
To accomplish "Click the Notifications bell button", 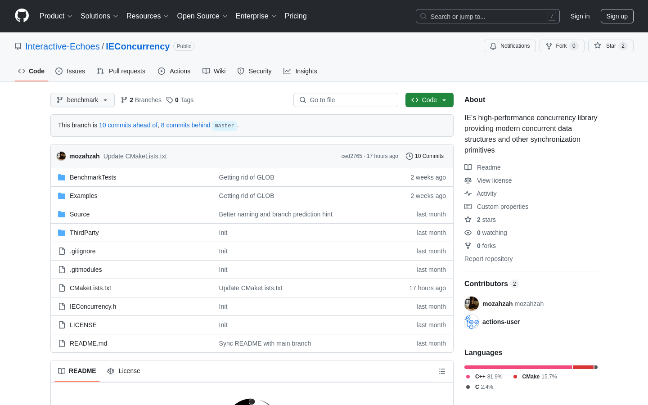I will (x=510, y=46).
